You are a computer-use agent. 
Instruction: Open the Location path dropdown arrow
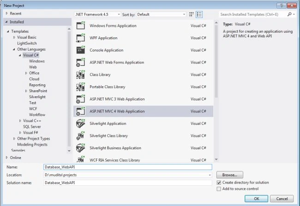(210, 175)
